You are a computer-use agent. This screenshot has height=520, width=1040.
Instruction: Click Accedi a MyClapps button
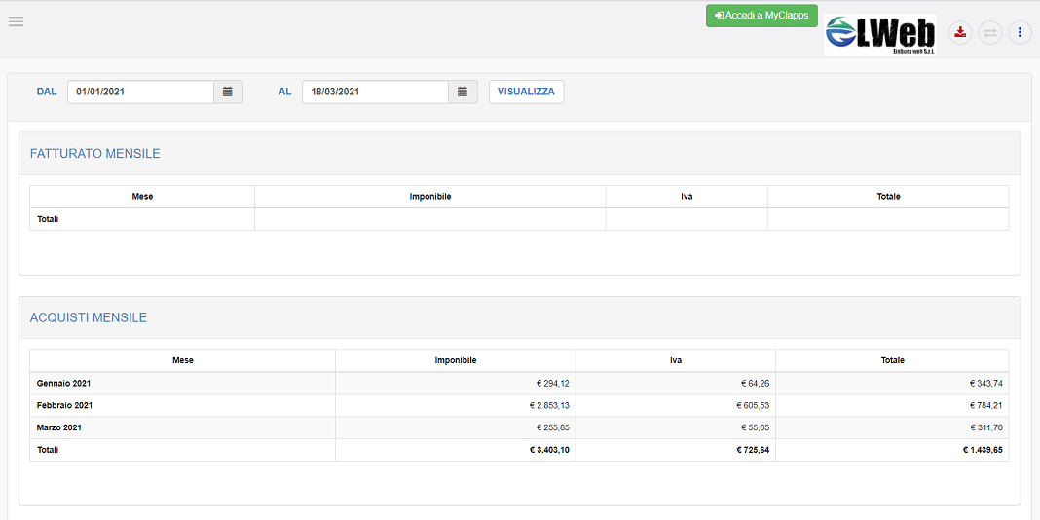(761, 16)
